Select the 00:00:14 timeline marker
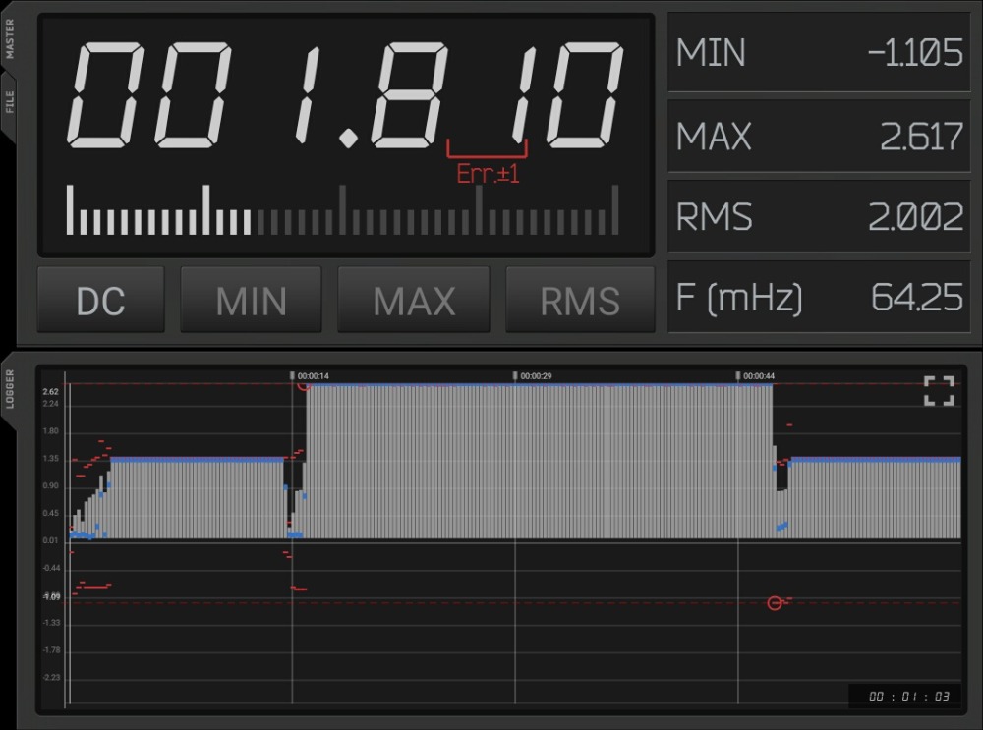 point(311,376)
